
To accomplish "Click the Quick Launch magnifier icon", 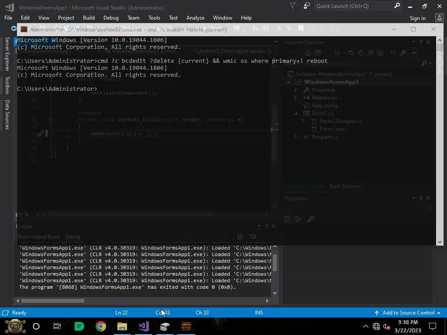I will pos(397,6).
